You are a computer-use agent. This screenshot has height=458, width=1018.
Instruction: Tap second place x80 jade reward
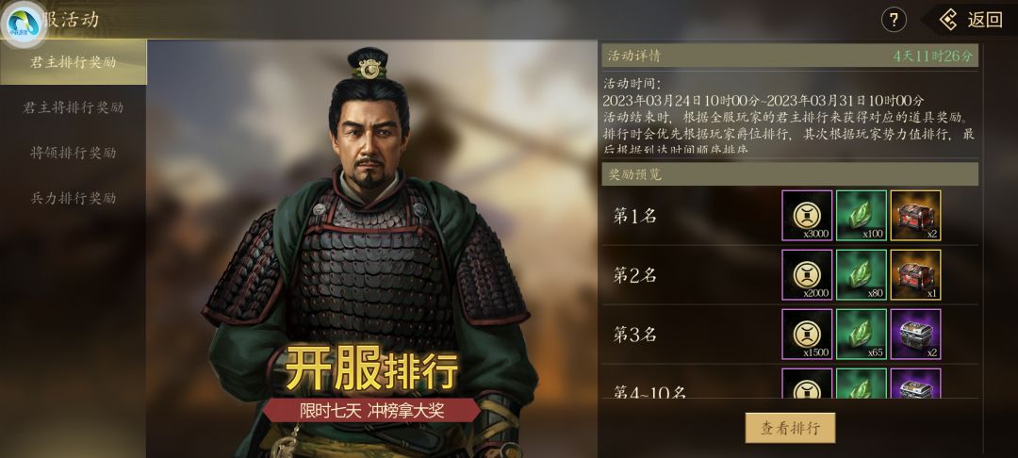tap(862, 275)
